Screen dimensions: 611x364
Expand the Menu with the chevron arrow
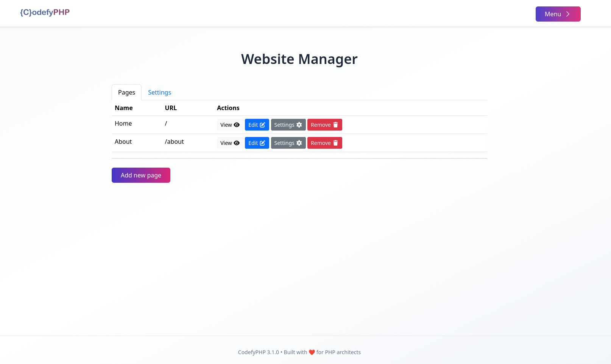pyautogui.click(x=567, y=14)
